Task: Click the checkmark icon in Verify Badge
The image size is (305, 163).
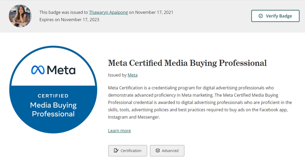Action: [261, 16]
